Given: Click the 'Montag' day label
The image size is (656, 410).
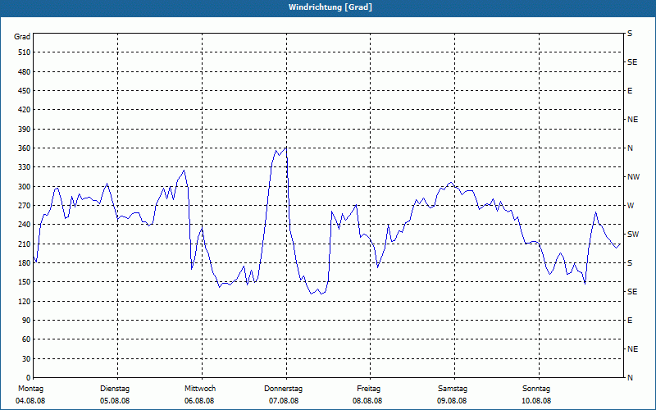Looking at the screenshot, I should click(30, 389).
